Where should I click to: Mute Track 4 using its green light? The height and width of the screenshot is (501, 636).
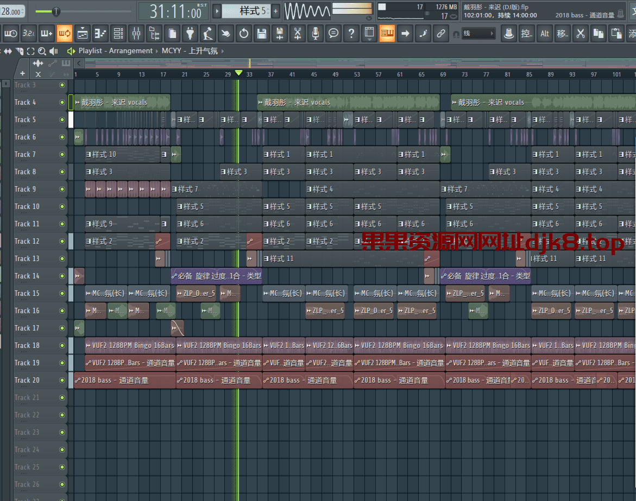click(62, 102)
